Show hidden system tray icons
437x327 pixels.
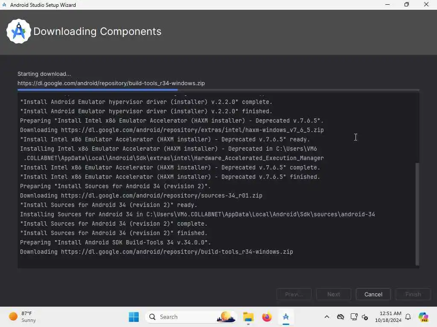(327, 317)
